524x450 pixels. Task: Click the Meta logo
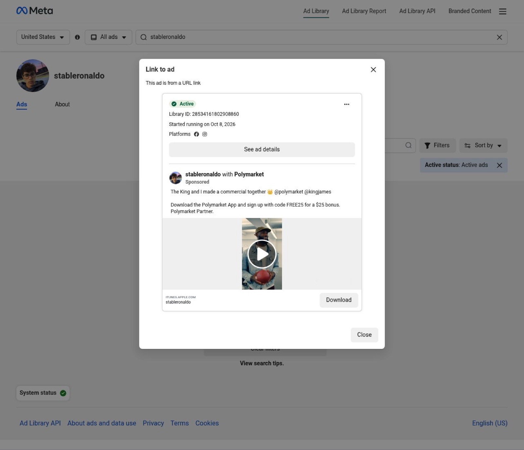point(34,11)
